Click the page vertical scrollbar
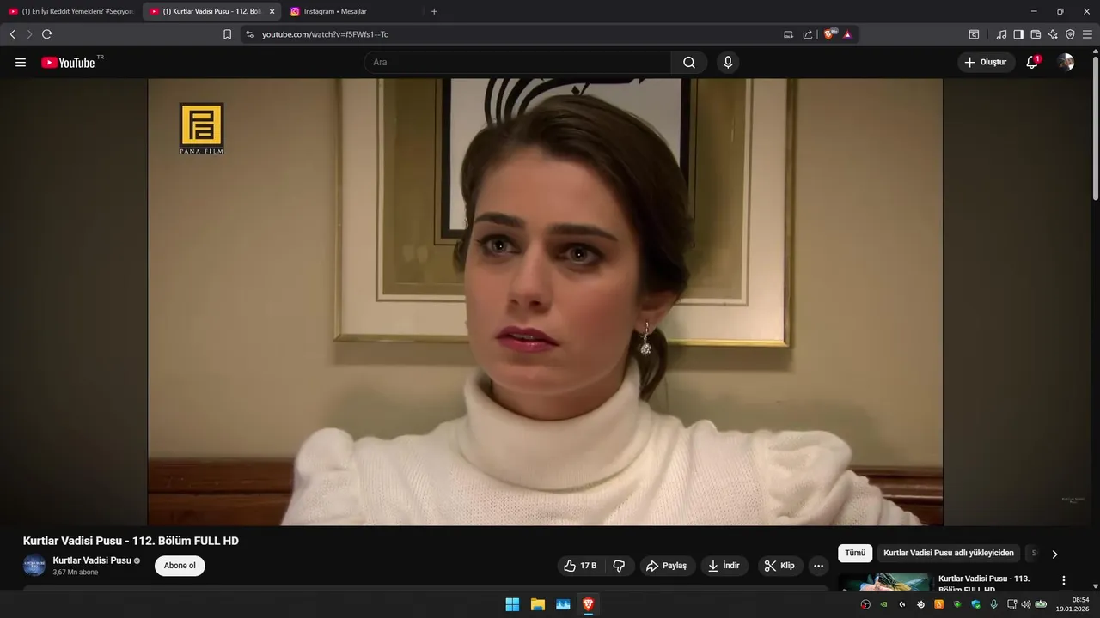 (1095, 129)
